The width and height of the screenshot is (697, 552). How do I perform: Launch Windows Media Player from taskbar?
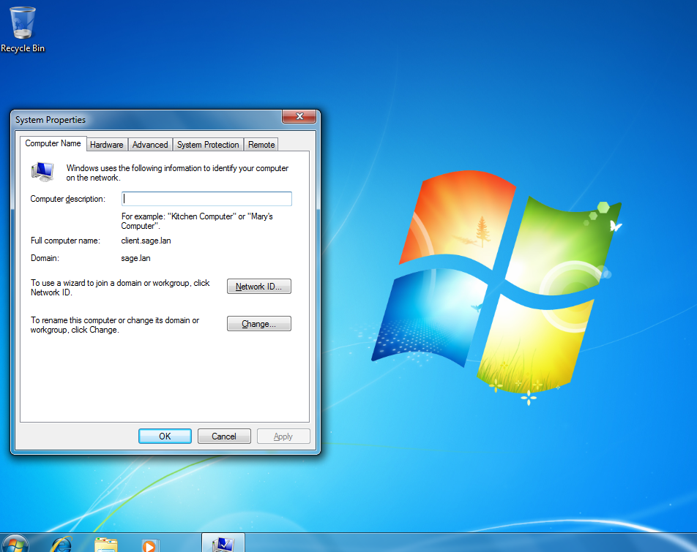(x=150, y=545)
